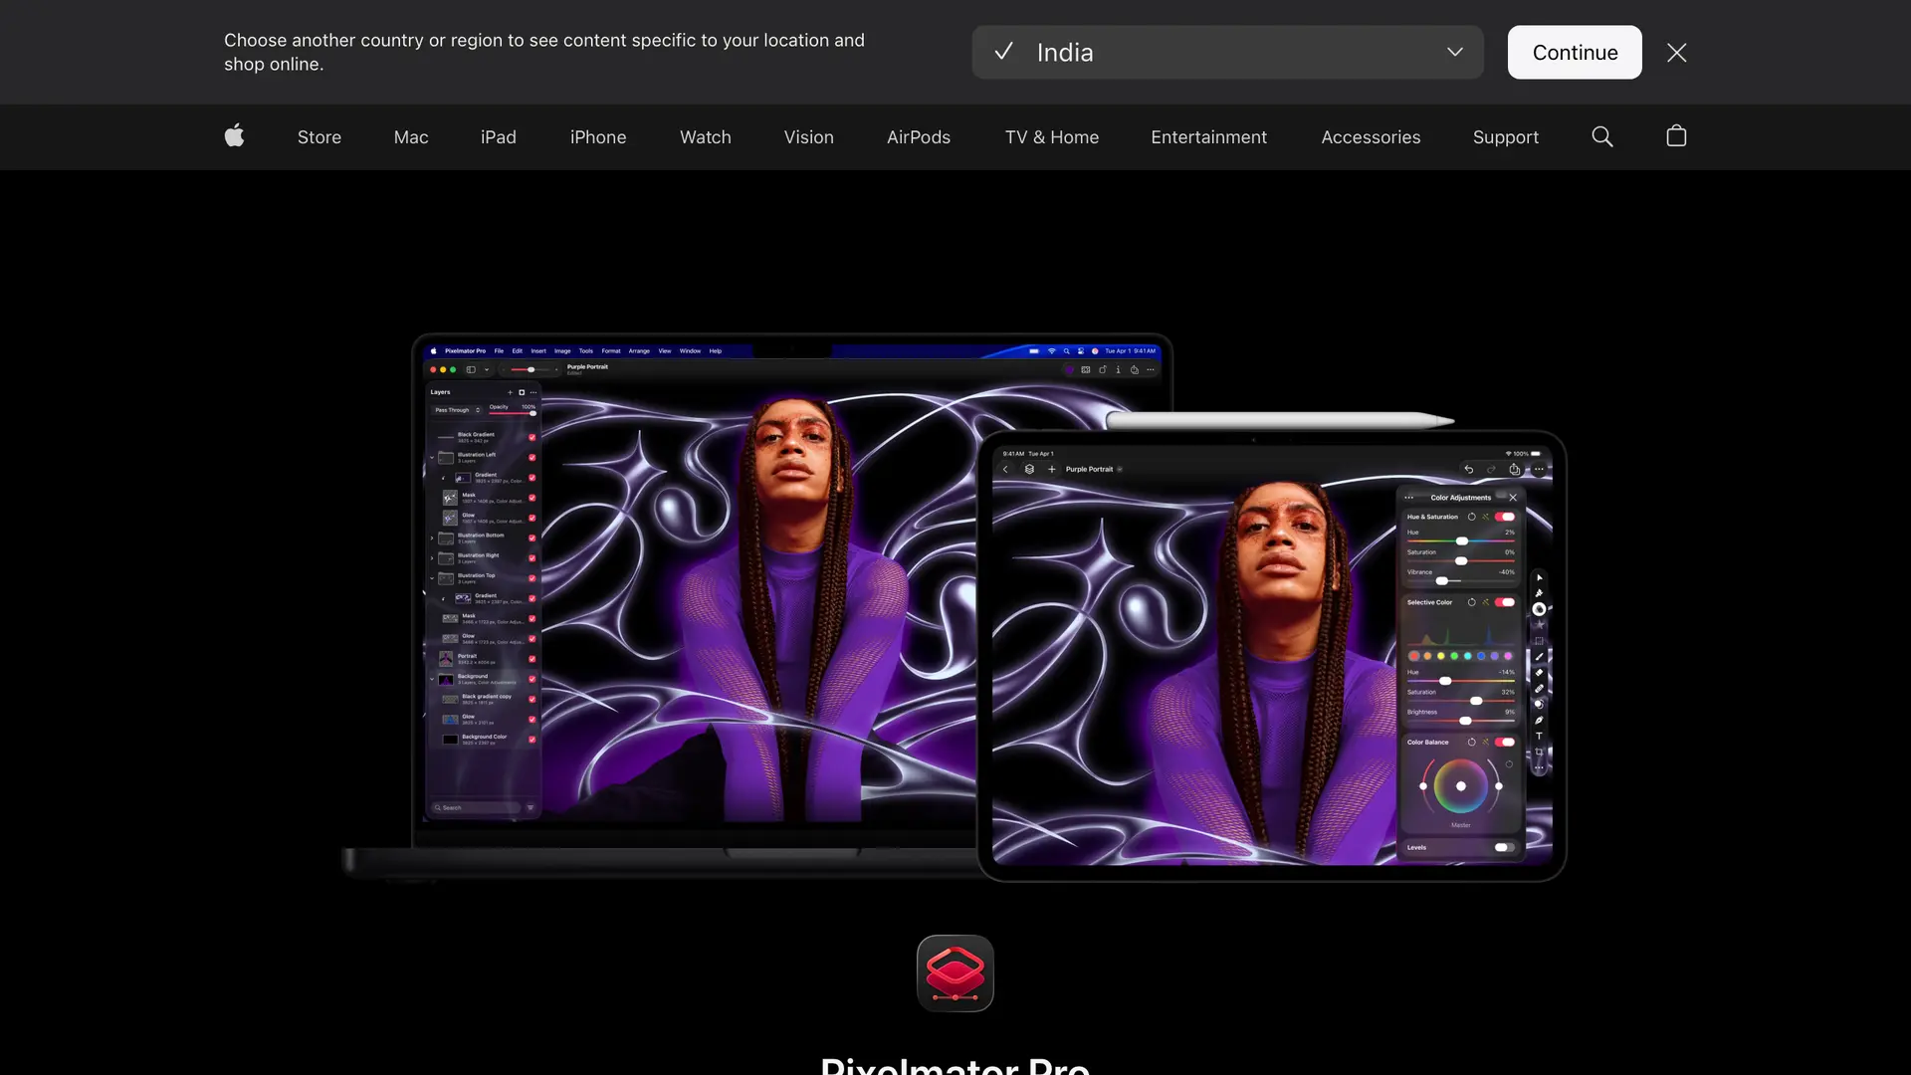Open Arrange menu in Pixelmator menu bar
This screenshot has height=1075, width=1911.
[639, 351]
